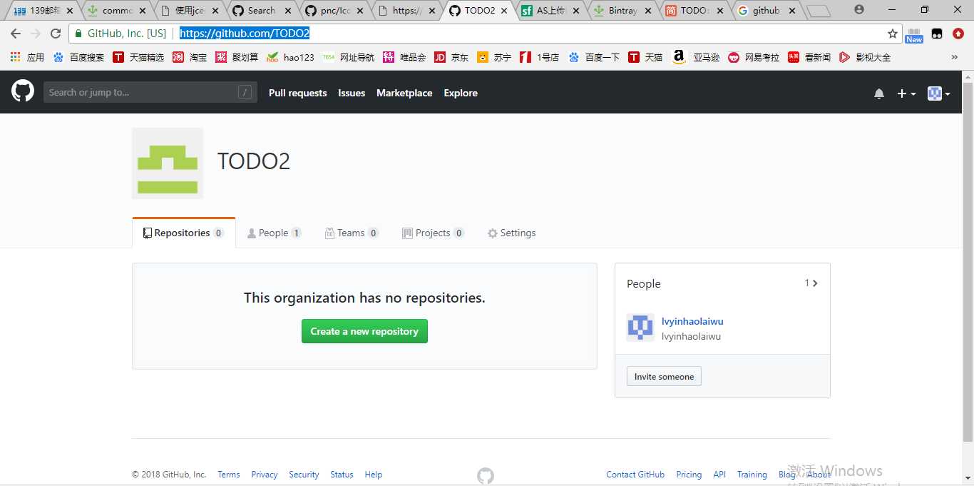Viewport: 974px width, 486px height.
Task: Open the Pricing footer link
Action: pos(689,475)
